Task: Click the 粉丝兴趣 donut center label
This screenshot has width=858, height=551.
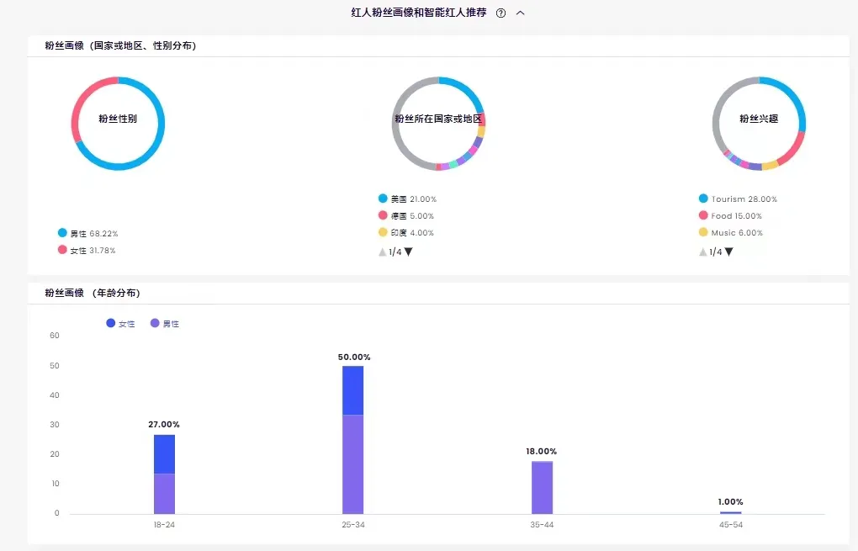Action: [759, 120]
